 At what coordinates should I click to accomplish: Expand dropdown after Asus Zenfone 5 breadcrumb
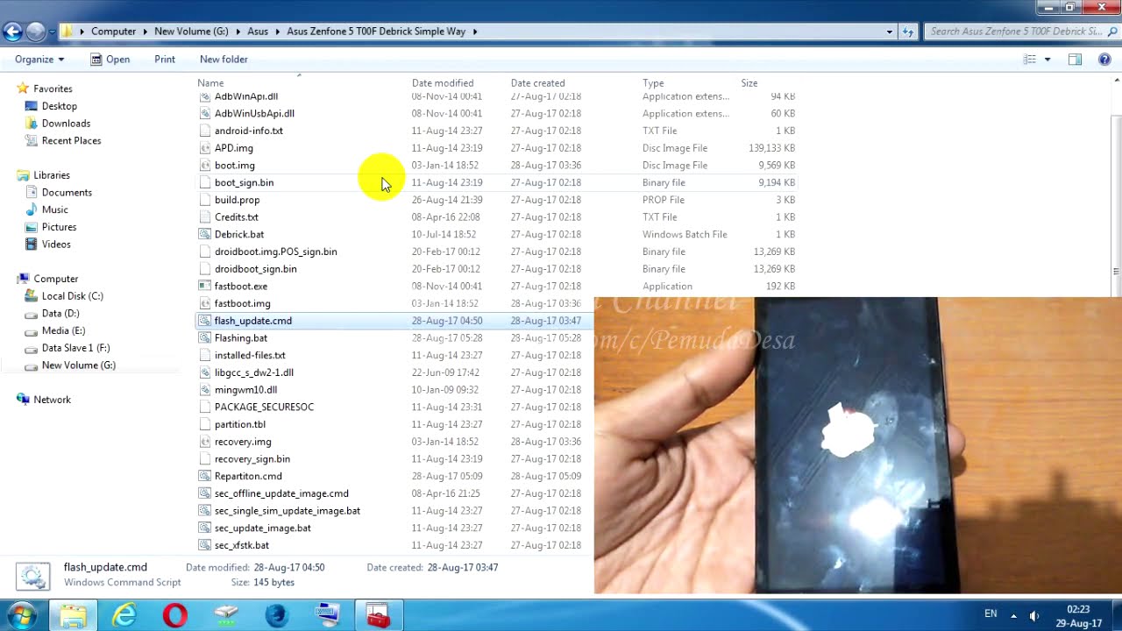(x=475, y=32)
